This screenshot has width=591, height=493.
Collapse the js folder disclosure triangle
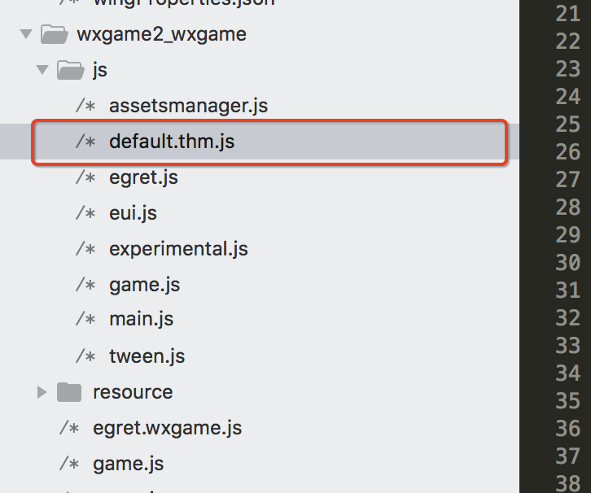pyautogui.click(x=42, y=70)
